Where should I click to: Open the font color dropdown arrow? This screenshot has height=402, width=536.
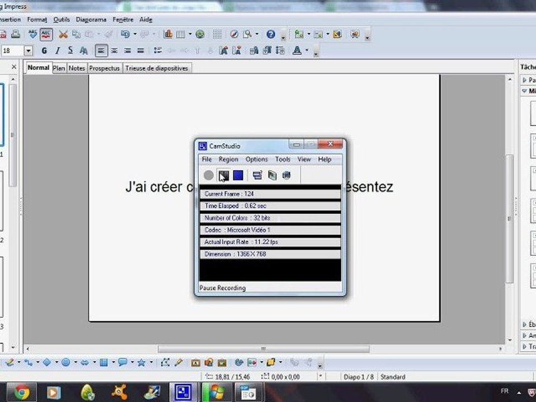(x=307, y=51)
